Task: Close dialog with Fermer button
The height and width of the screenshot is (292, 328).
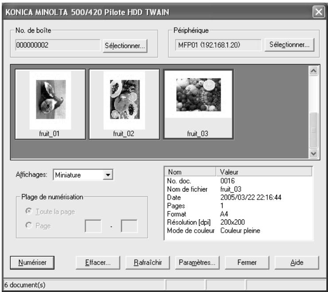Action: coord(247,262)
